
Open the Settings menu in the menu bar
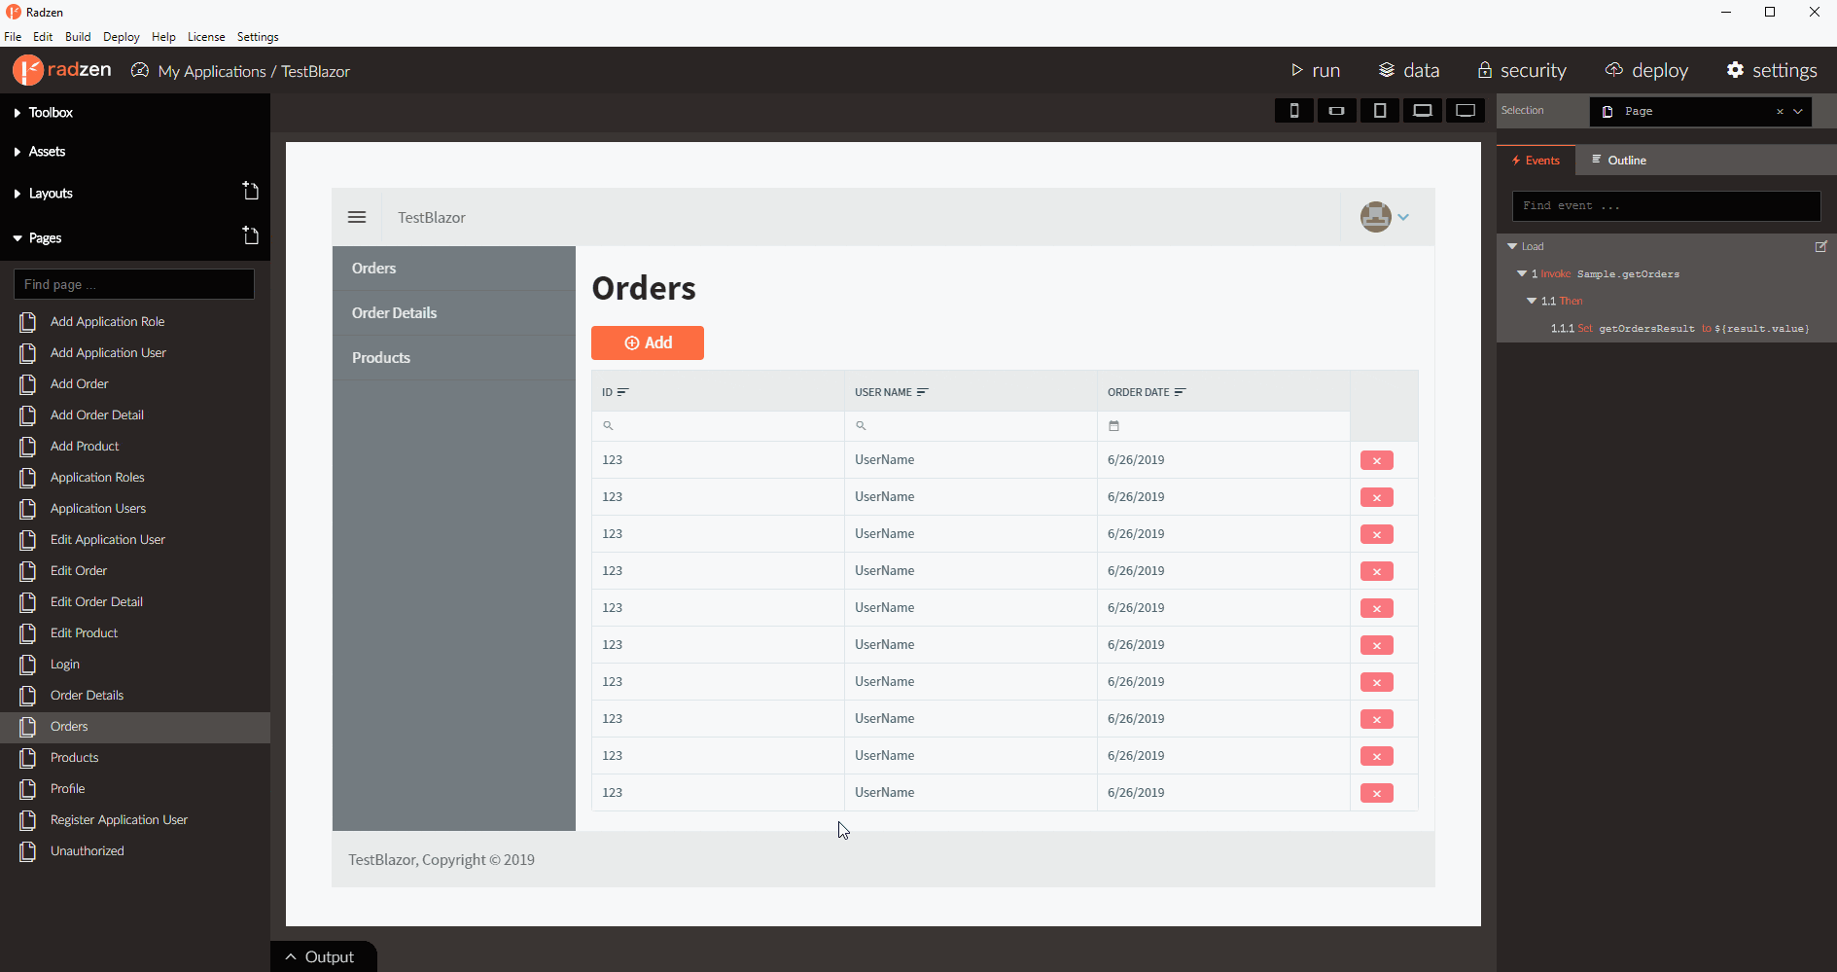click(x=258, y=37)
